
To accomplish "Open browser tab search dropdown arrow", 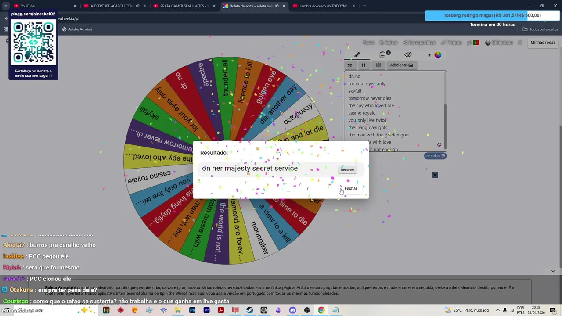I will (x=6, y=6).
